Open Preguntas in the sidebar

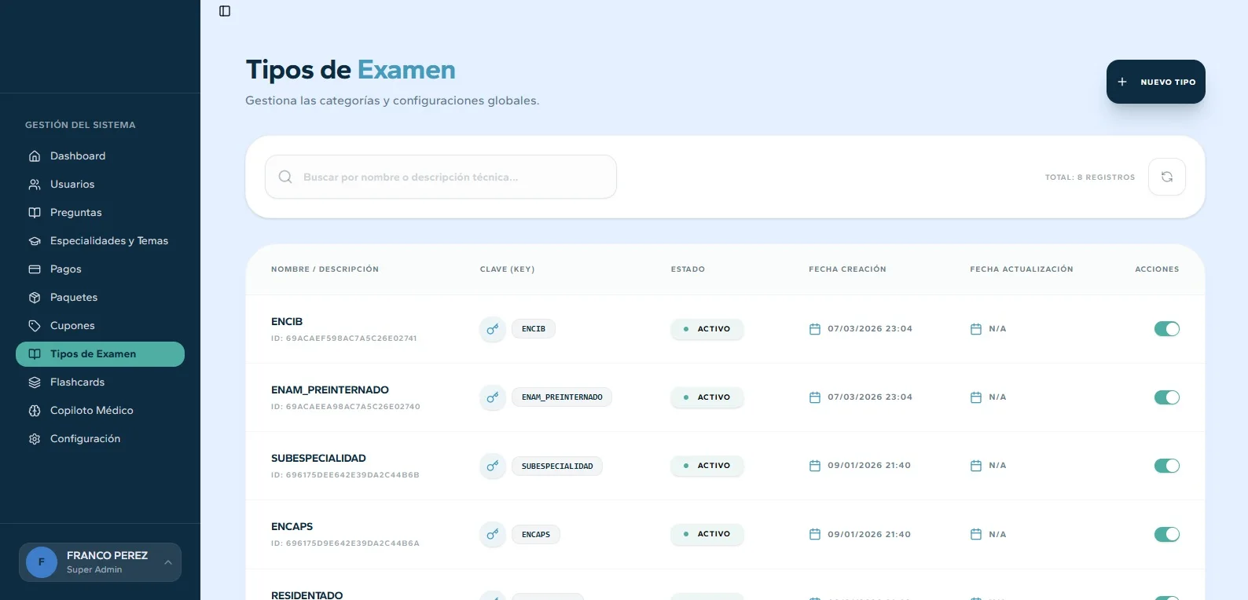100,212
